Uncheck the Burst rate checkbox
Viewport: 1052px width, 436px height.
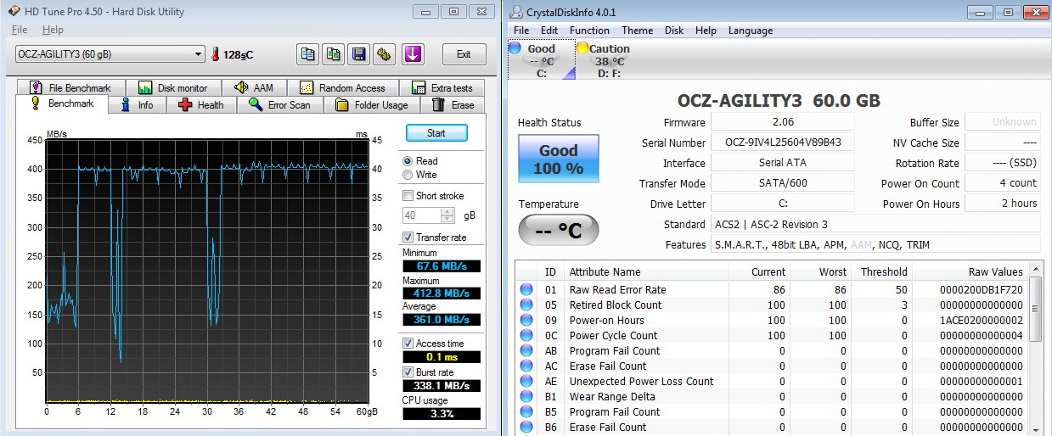[x=408, y=372]
